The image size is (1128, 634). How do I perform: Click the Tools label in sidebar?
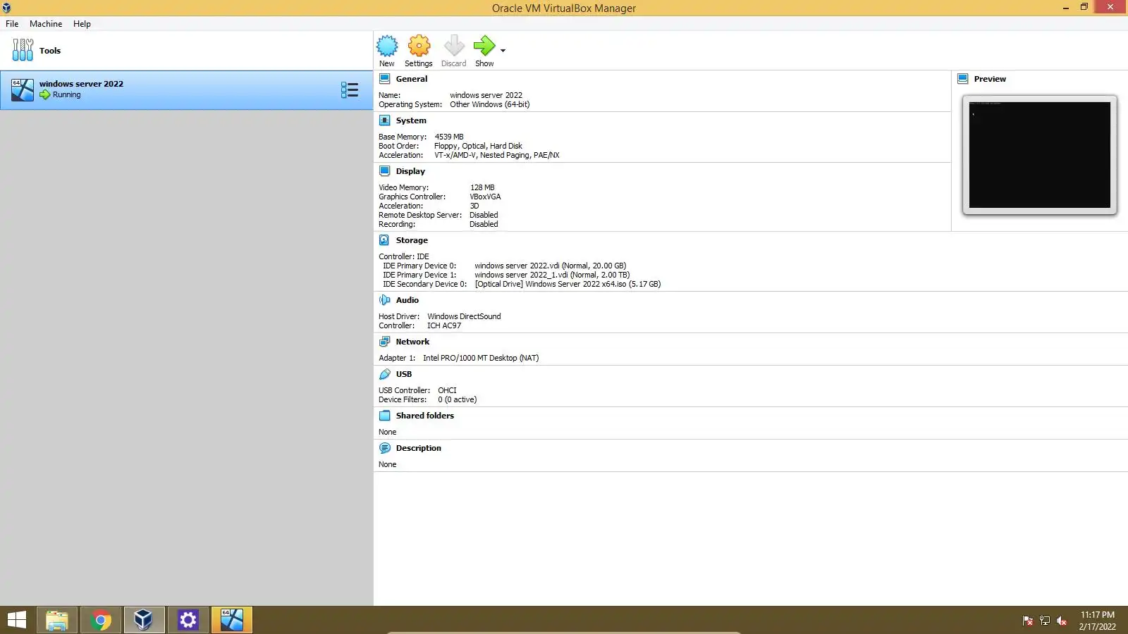50,51
